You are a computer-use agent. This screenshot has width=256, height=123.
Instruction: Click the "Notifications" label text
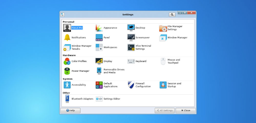point(79,38)
